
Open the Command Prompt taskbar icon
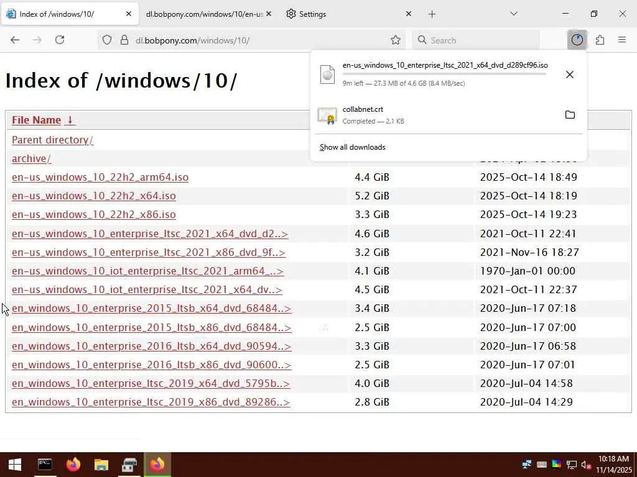[45, 465]
